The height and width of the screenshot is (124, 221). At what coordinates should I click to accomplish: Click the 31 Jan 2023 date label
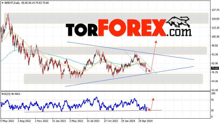(x=59, y=121)
